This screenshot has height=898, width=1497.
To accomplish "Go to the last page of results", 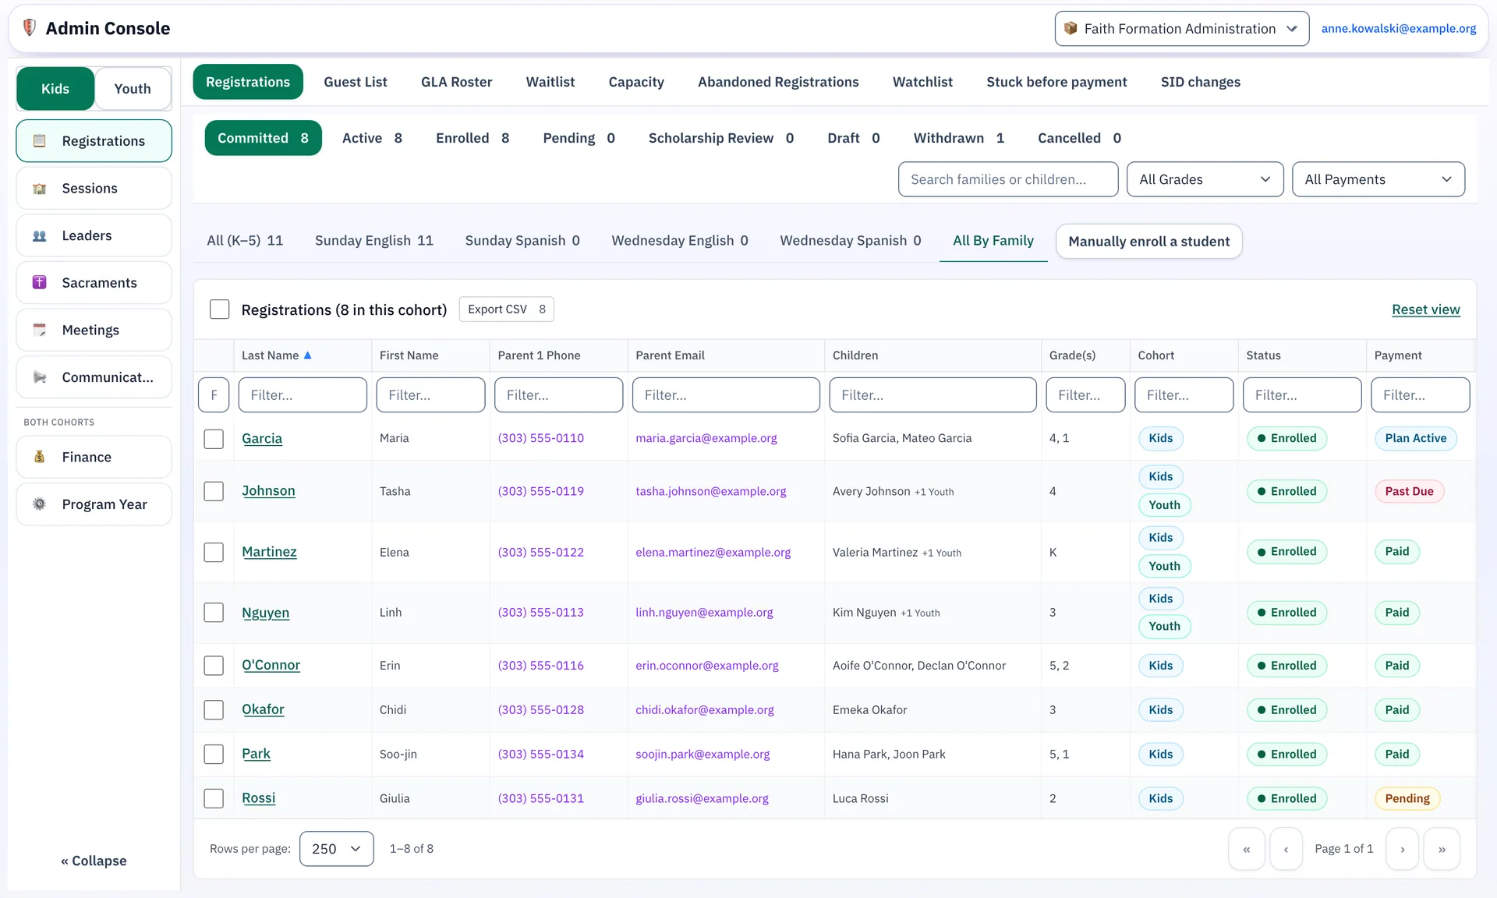I will (x=1442, y=849).
